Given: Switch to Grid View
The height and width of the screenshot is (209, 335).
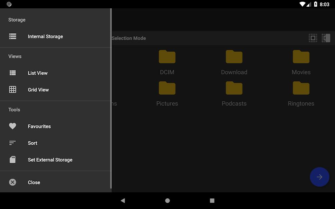Looking at the screenshot, I should pyautogui.click(x=55, y=90).
